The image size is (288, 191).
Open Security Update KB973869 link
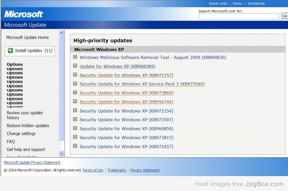click(126, 93)
